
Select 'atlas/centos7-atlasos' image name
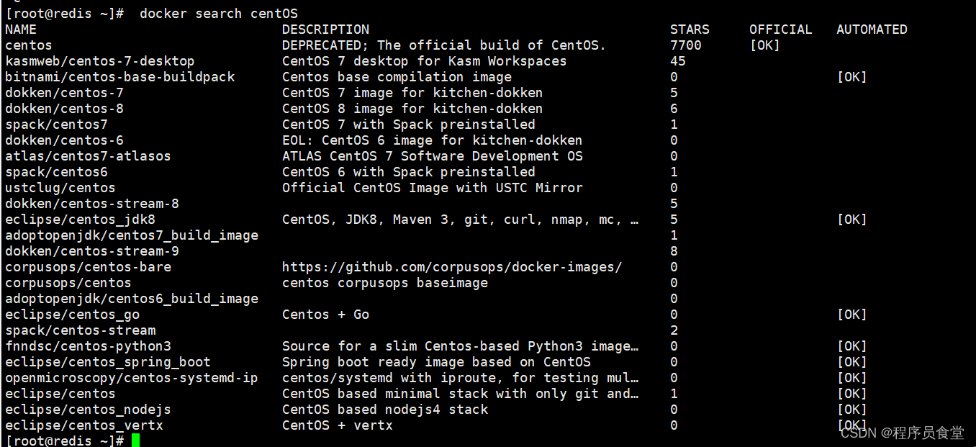(x=89, y=156)
